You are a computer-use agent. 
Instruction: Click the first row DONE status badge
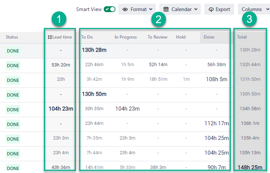[x=13, y=51]
